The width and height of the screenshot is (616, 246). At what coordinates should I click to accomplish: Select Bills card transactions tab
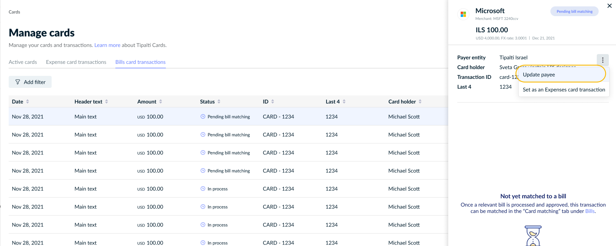[x=140, y=62]
